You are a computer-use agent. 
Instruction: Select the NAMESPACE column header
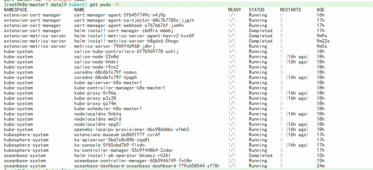coord(16,10)
